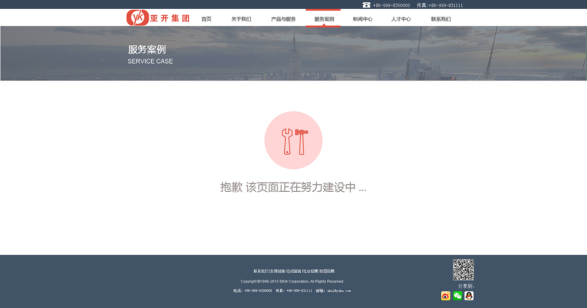The image size is (587, 308).
Task: Select the WeChat share icon
Action: (457, 296)
